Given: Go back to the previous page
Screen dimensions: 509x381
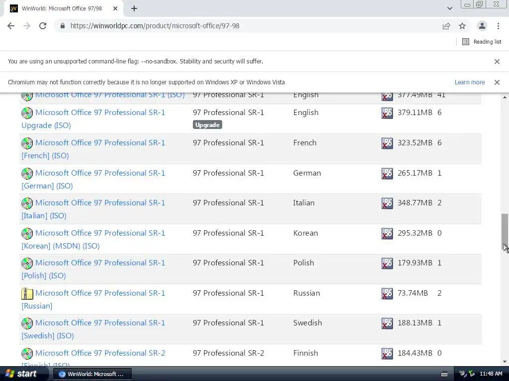Looking at the screenshot, I should (11, 26).
